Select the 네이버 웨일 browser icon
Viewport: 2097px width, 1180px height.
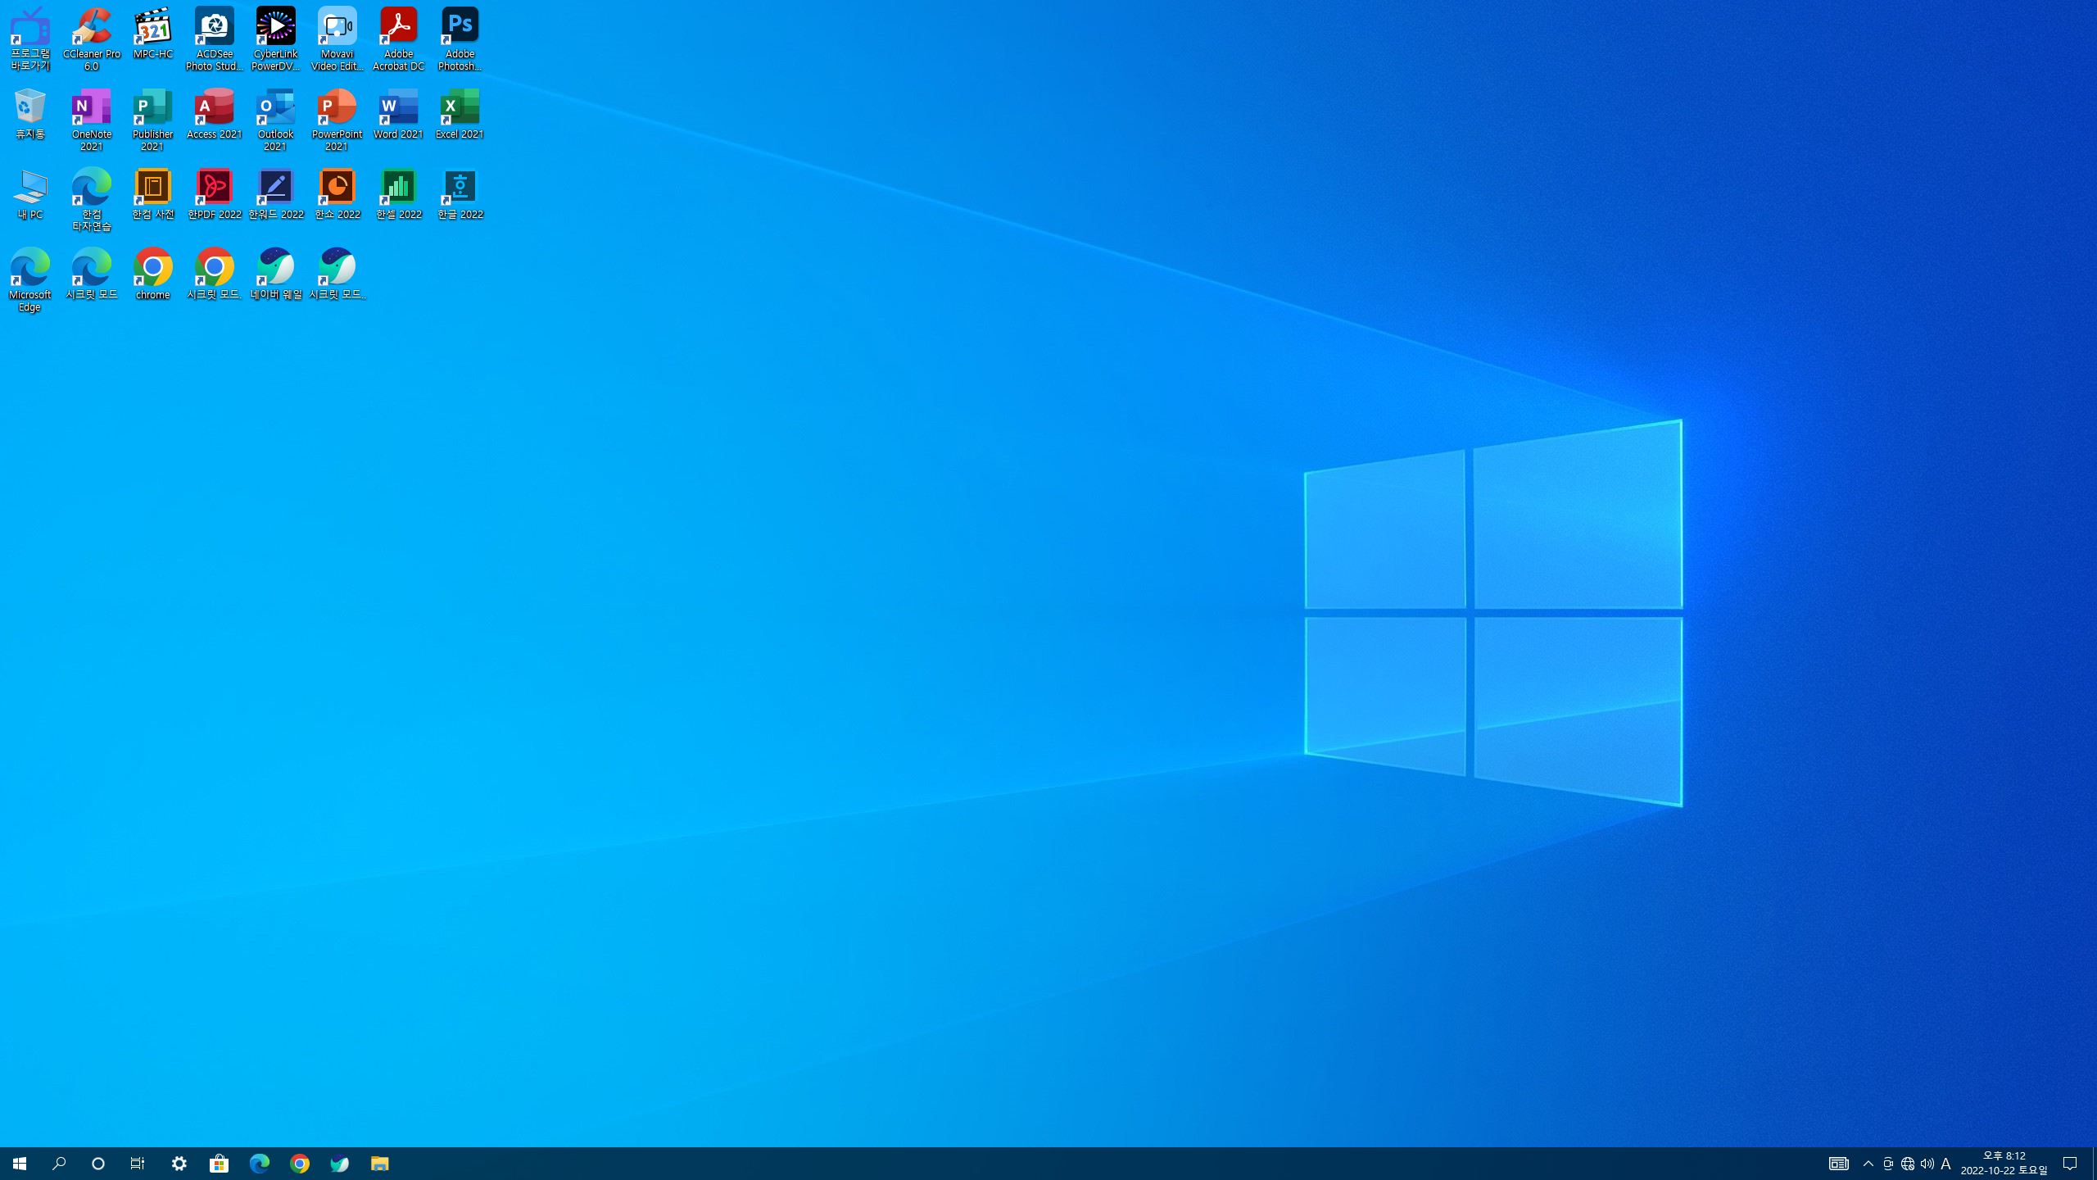click(x=275, y=274)
